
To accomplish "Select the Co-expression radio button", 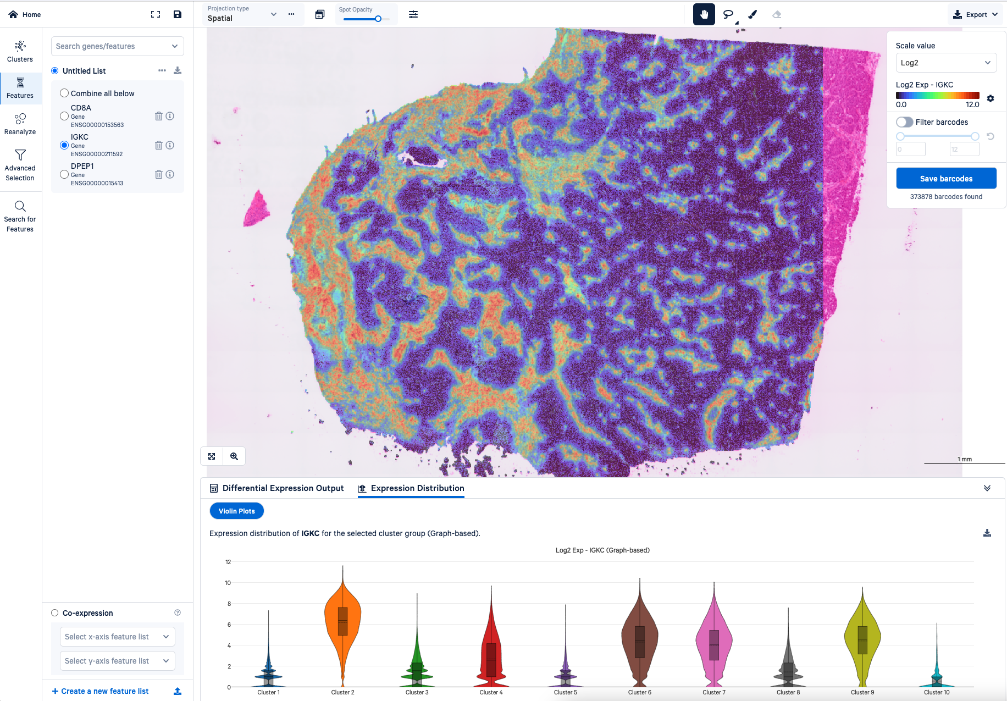I will pyautogui.click(x=54, y=612).
